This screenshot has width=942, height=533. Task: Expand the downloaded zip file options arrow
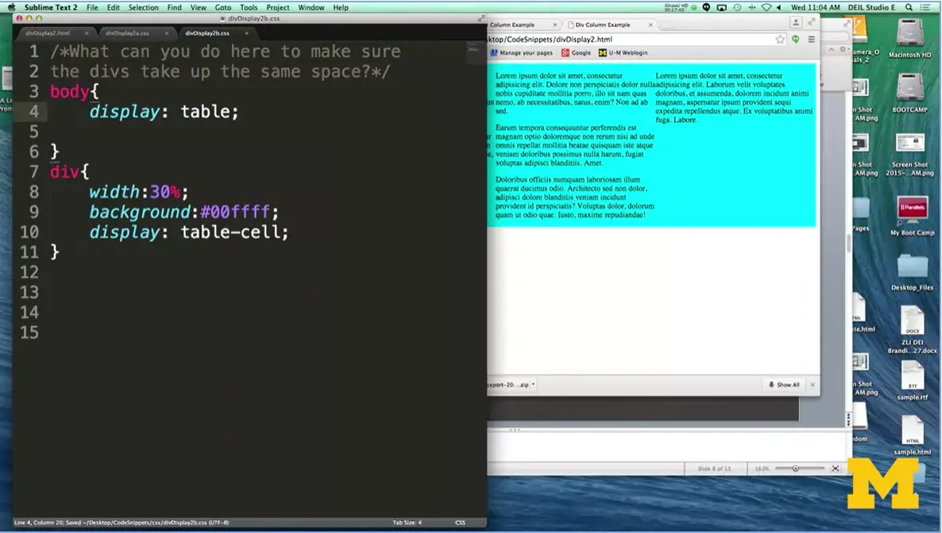click(534, 385)
